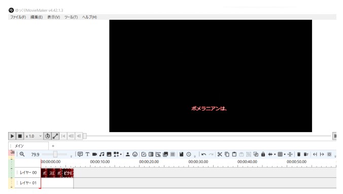Undo the last timeline edit

(203, 154)
